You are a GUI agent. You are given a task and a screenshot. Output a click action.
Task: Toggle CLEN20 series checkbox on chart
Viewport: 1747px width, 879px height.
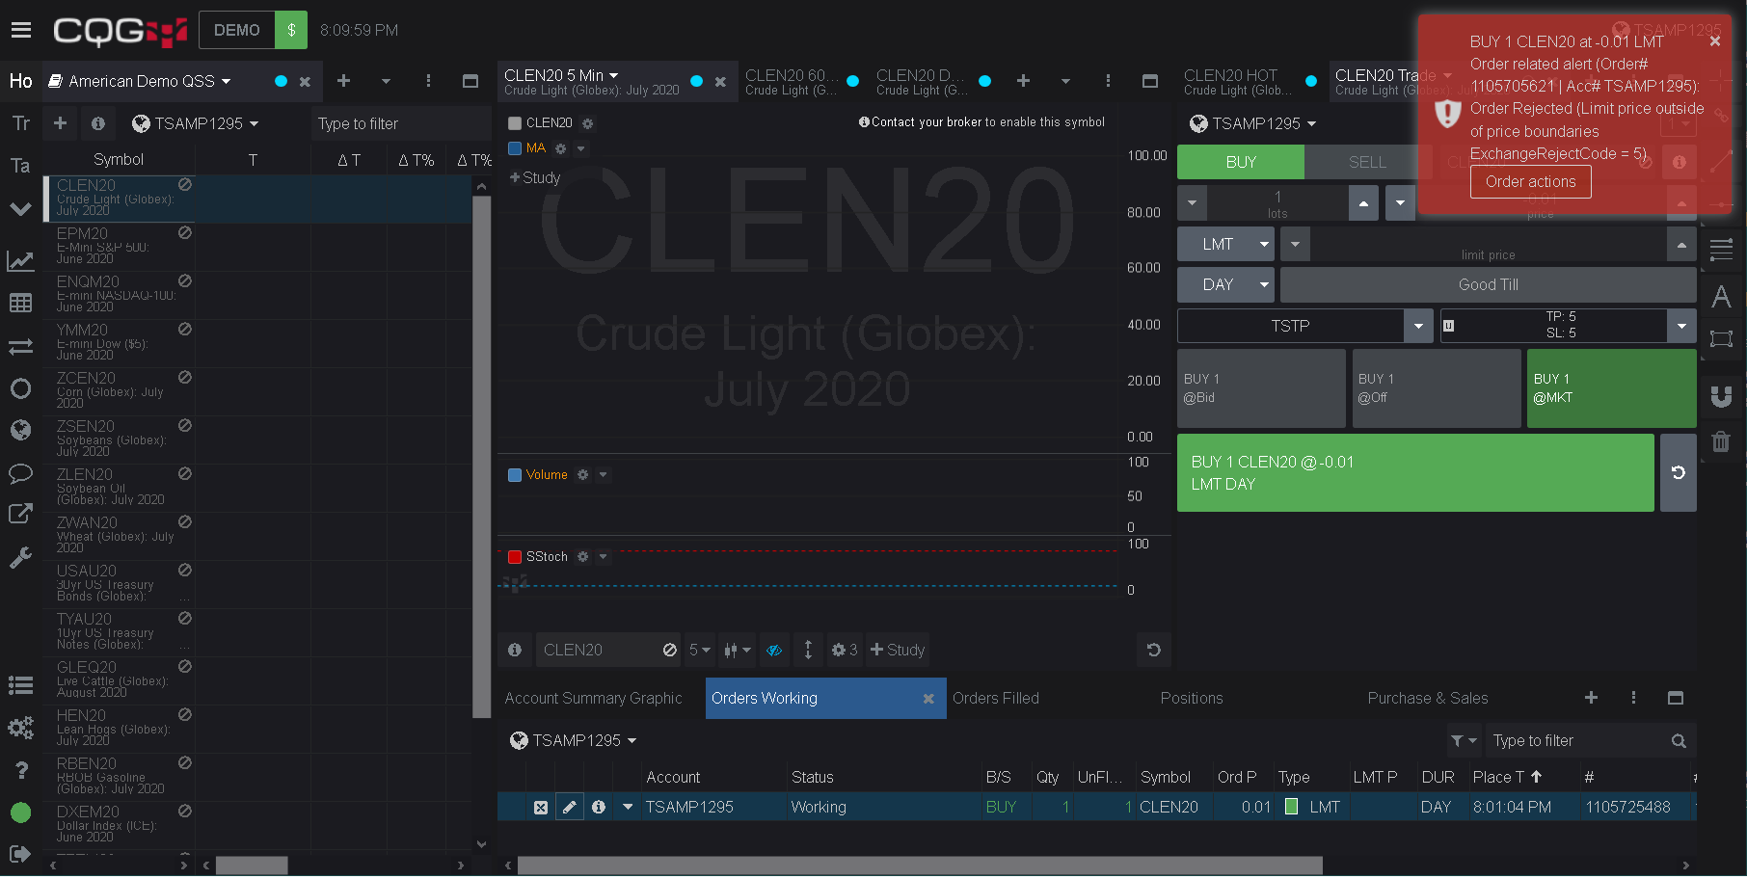tap(515, 122)
